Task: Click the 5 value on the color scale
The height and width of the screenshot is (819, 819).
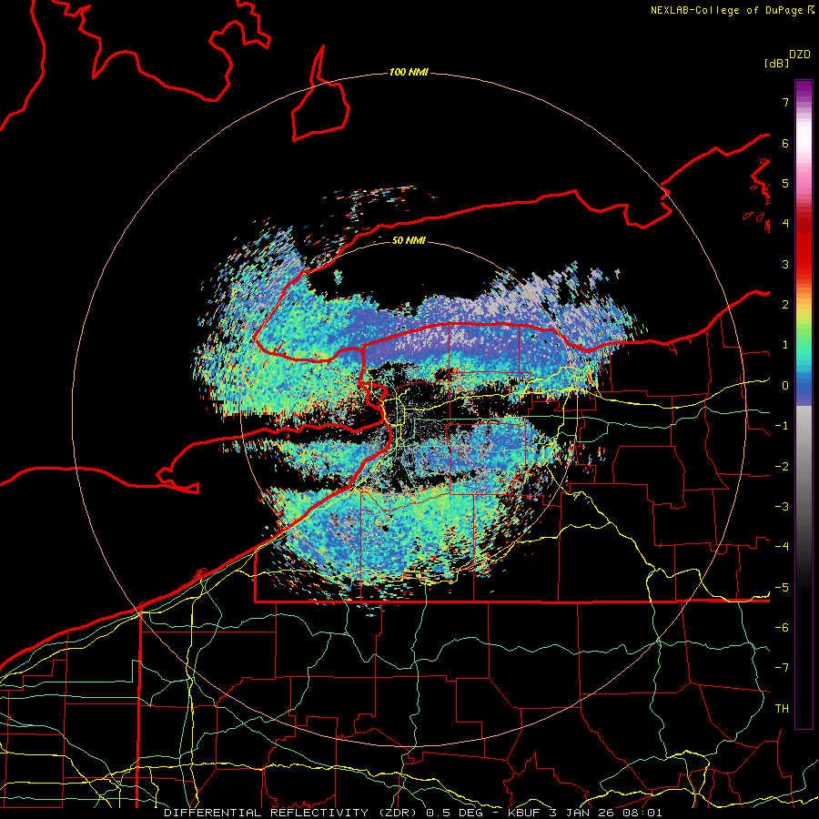Action: (x=785, y=183)
